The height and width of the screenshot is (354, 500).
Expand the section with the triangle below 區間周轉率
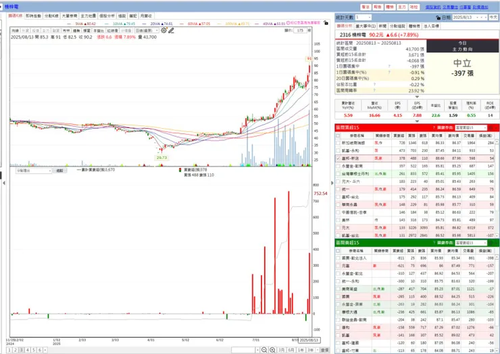tap(417, 96)
